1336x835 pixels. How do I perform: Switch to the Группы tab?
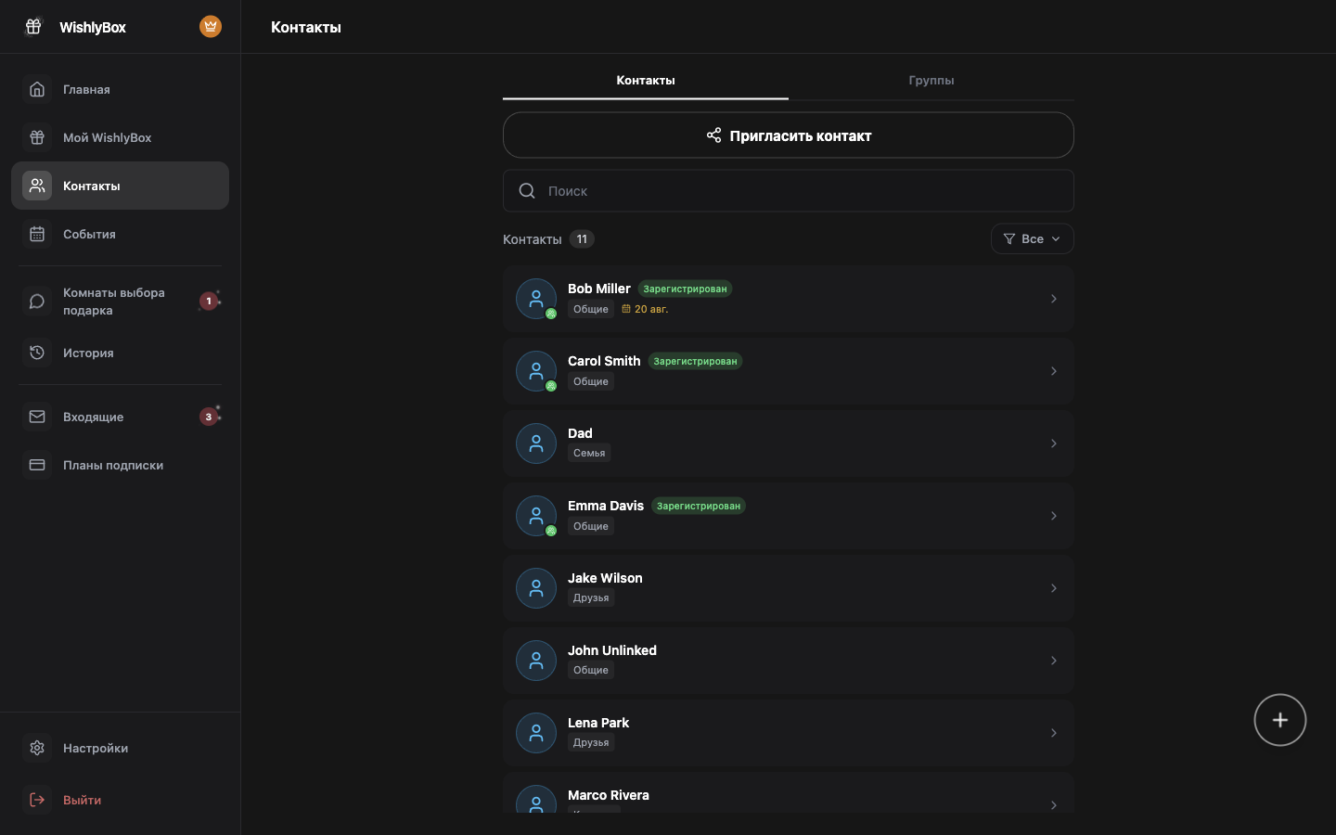coord(931,81)
